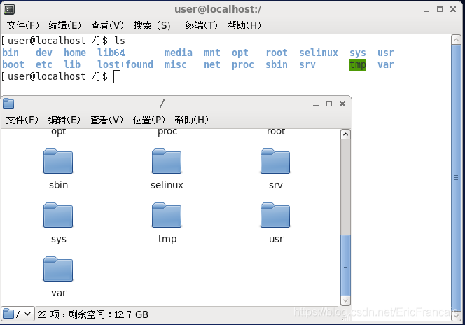465x325 pixels.
Task: Open the srv folder icon
Action: pyautogui.click(x=275, y=161)
